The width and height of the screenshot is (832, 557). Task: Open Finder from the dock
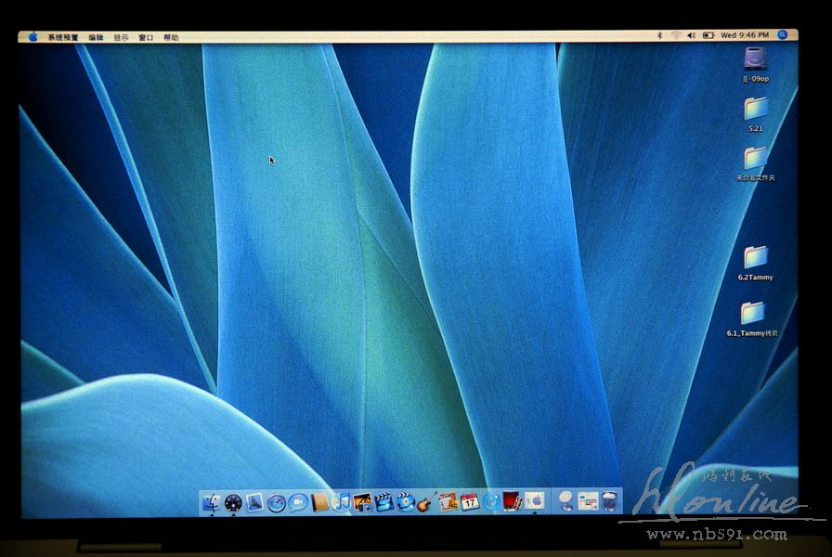point(212,502)
